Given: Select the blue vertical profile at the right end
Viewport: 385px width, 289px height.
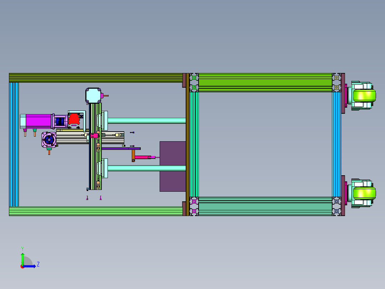Looking at the screenshot, I should pyautogui.click(x=336, y=144).
